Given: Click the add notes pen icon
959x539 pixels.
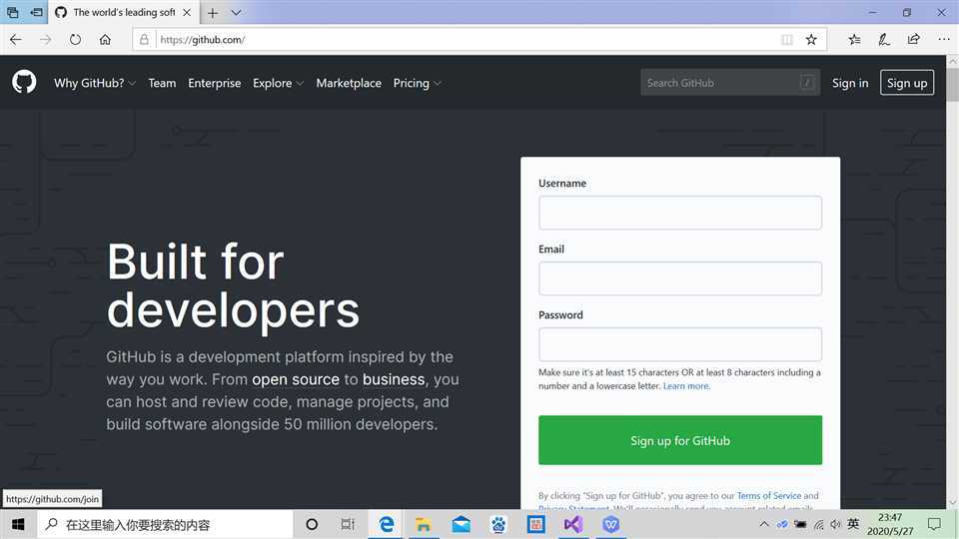Looking at the screenshot, I should 884,40.
